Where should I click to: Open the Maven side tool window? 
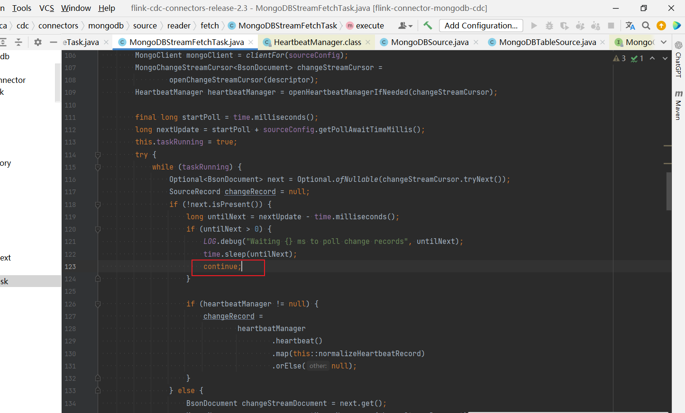click(678, 105)
